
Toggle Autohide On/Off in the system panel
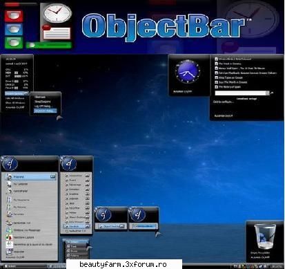15,107
